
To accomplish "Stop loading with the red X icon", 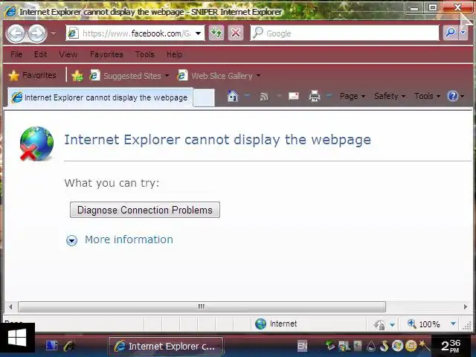I will tap(236, 33).
